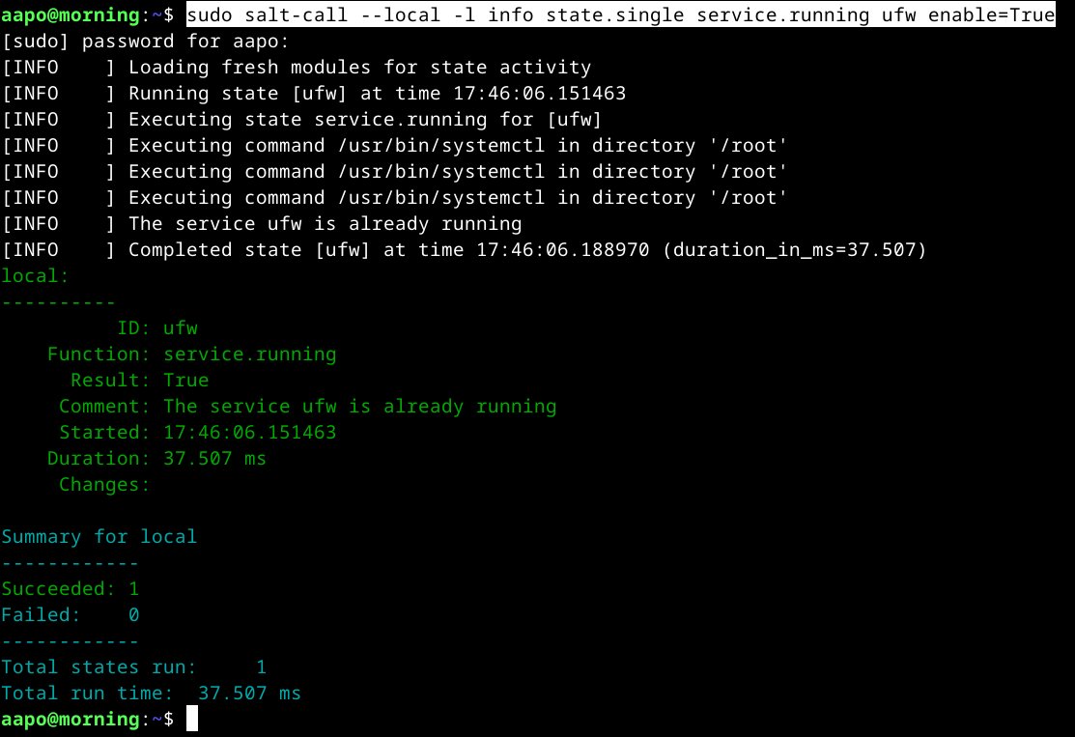This screenshot has width=1075, height=737.
Task: Click the "Duration: 37.507 ms" line
Action: [x=156, y=459]
